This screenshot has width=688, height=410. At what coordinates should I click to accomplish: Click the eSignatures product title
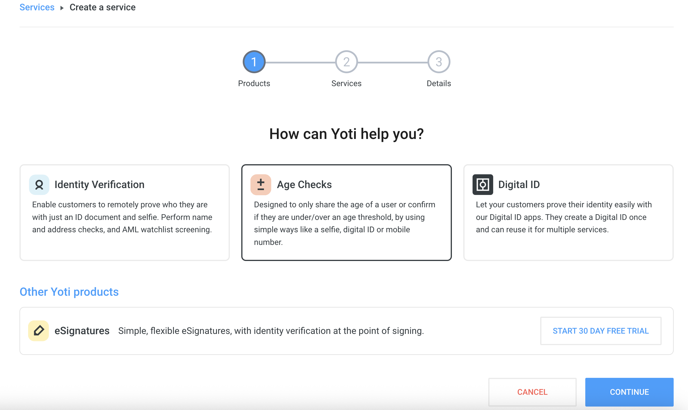82,331
